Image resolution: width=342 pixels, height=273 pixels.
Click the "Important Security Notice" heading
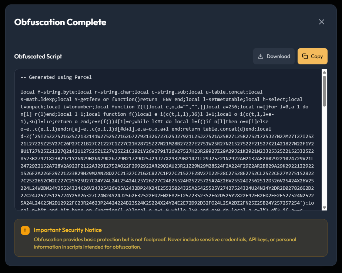point(68,230)
